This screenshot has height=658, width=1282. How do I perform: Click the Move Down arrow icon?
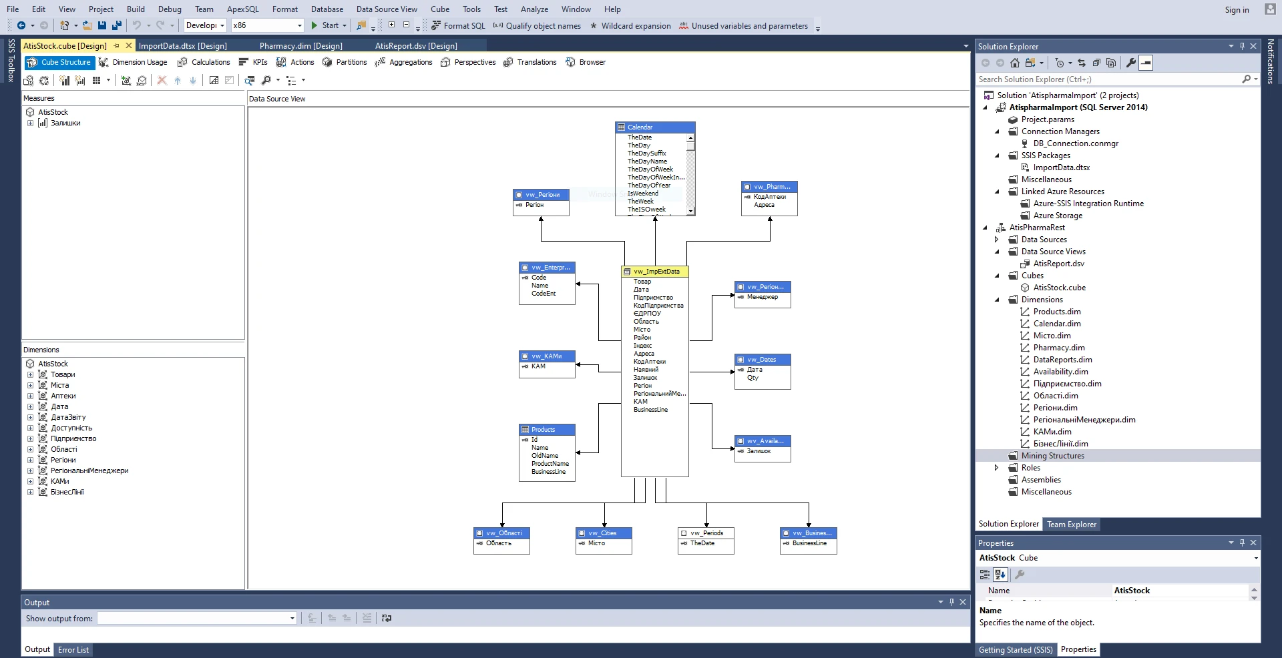tap(193, 80)
